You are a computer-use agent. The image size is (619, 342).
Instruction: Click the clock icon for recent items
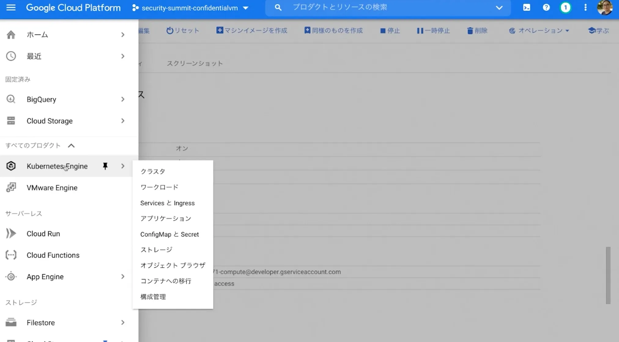(x=11, y=56)
